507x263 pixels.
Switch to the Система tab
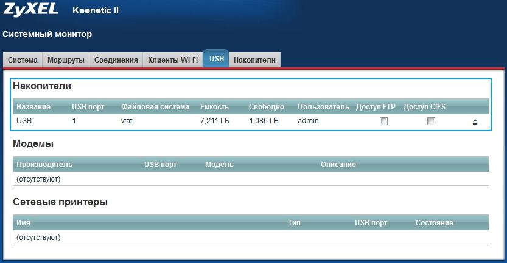coord(24,60)
